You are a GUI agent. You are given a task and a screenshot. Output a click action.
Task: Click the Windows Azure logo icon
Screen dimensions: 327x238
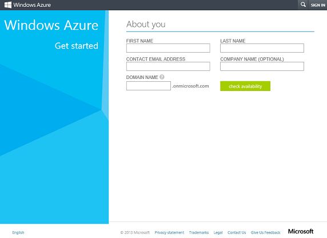point(8,5)
